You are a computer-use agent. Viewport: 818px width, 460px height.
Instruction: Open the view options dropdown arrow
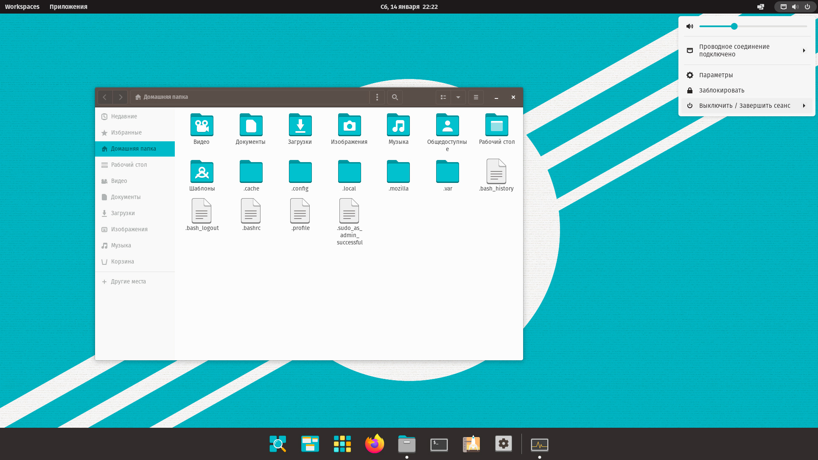[458, 97]
